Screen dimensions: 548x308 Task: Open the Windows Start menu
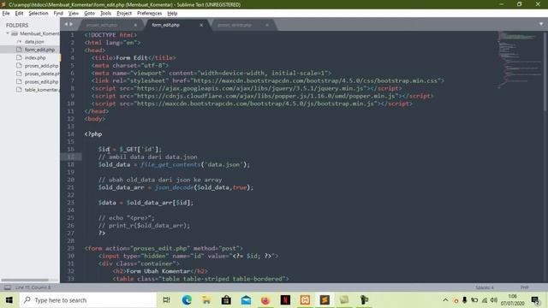point(9,300)
